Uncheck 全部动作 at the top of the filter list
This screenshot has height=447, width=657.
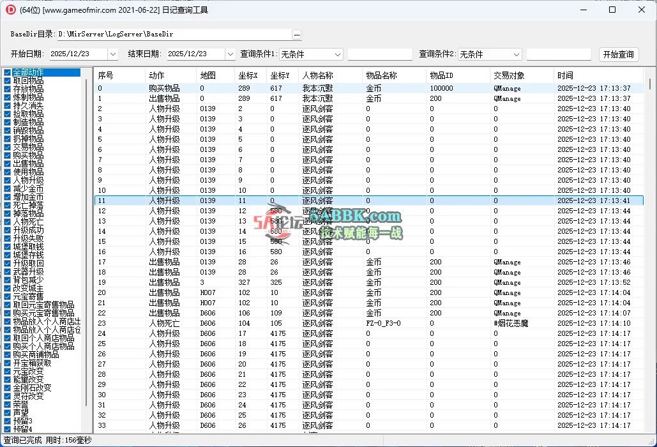[x=6, y=71]
